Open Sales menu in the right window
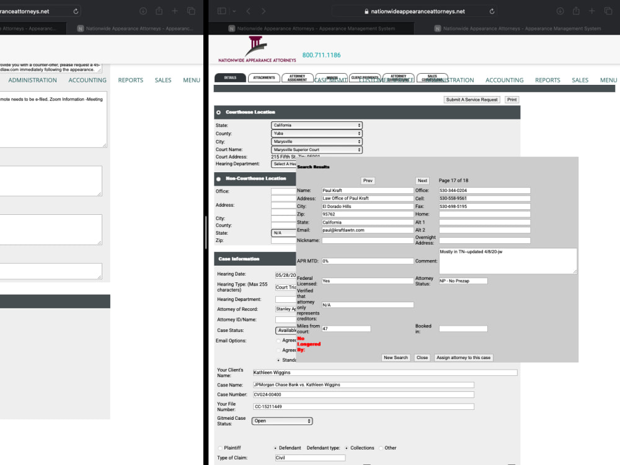 (580, 80)
